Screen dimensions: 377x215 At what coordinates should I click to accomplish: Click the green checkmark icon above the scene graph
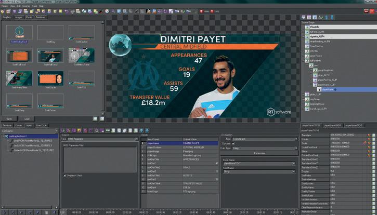click(x=321, y=17)
